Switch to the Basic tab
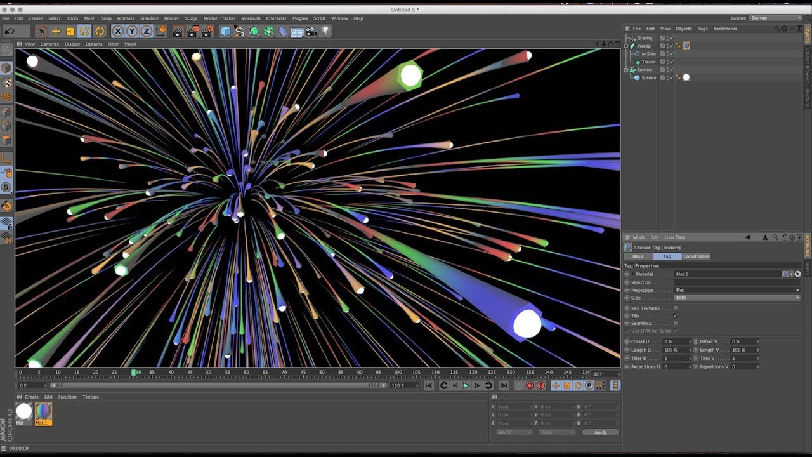The width and height of the screenshot is (812, 457). tap(638, 256)
